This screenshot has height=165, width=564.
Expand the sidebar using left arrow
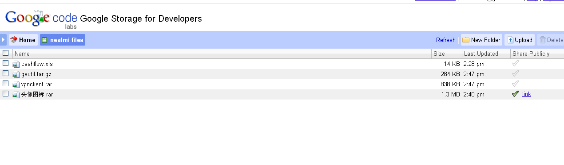pyautogui.click(x=3, y=40)
